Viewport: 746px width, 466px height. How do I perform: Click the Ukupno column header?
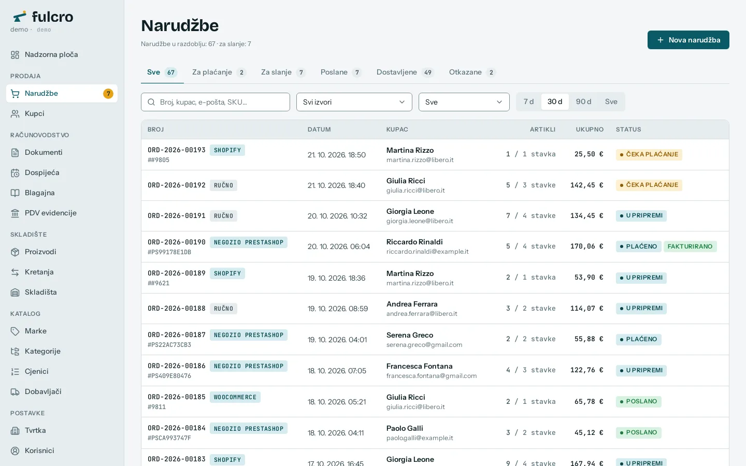[590, 129]
